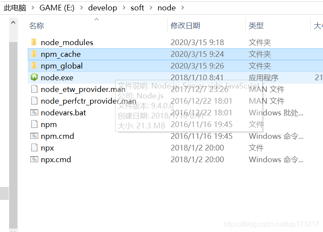Navigate to soft folder in breadcrumb
This screenshot has height=232, width=323.
point(137,8)
